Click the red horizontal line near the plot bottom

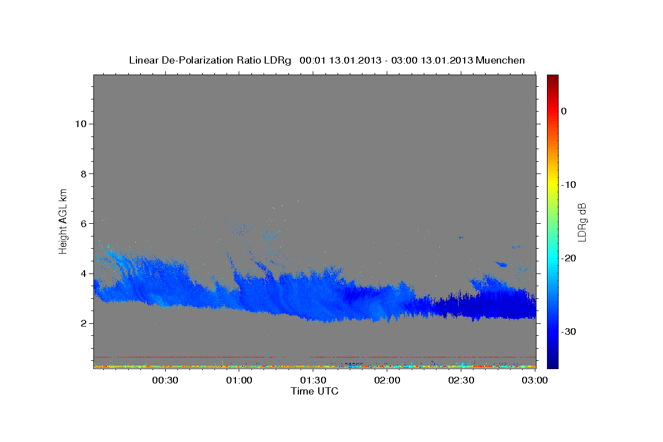[315, 357]
